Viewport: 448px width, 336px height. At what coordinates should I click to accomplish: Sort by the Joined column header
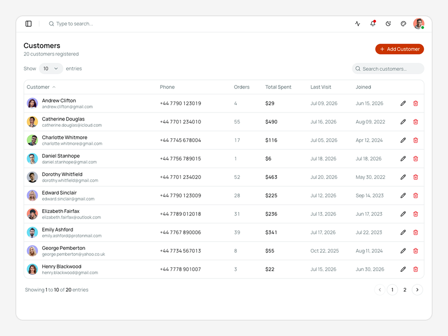tap(363, 87)
